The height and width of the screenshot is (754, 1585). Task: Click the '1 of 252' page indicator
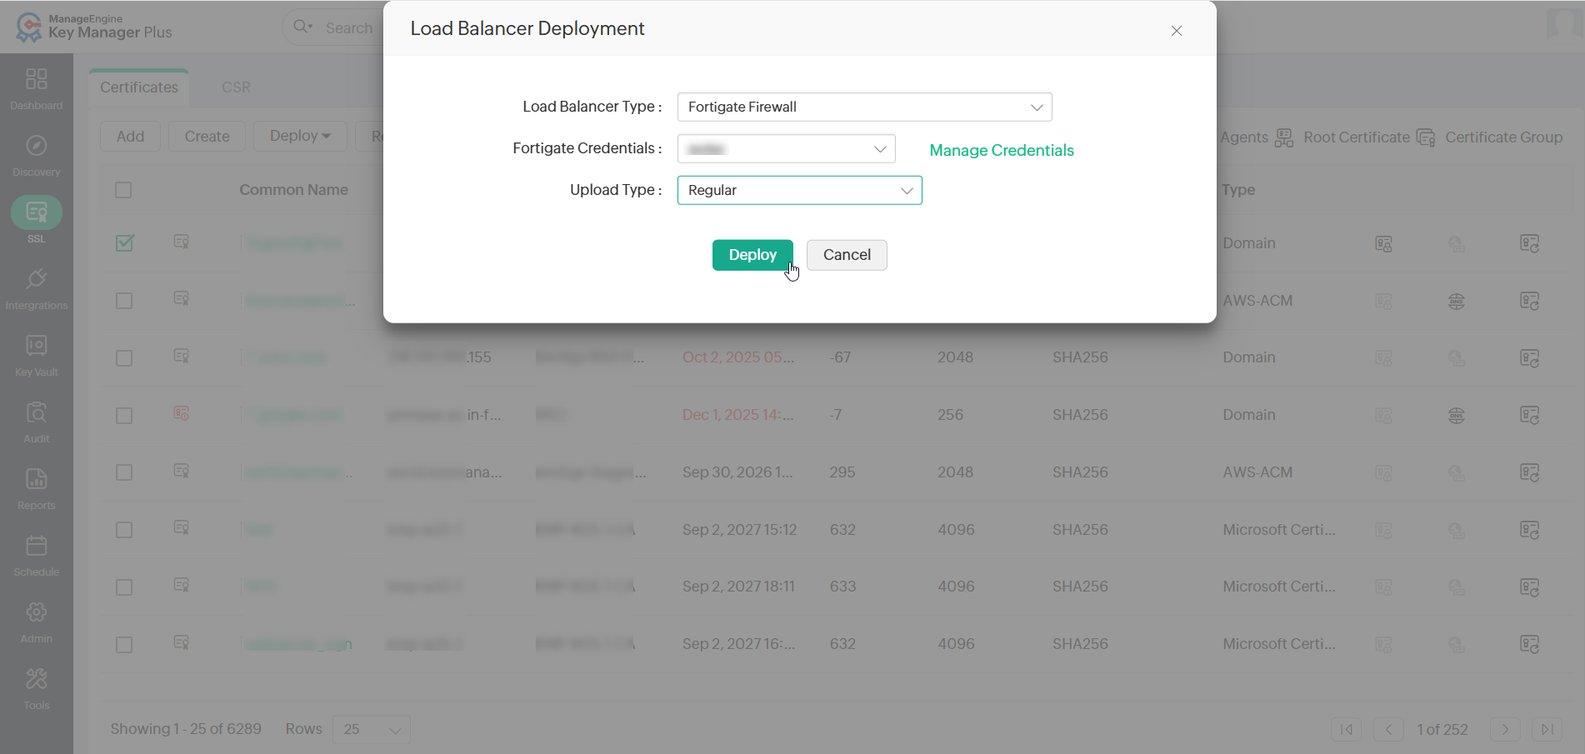point(1442,730)
